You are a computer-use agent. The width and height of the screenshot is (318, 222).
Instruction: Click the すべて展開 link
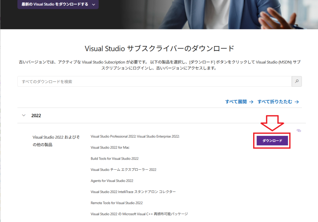tap(239, 102)
